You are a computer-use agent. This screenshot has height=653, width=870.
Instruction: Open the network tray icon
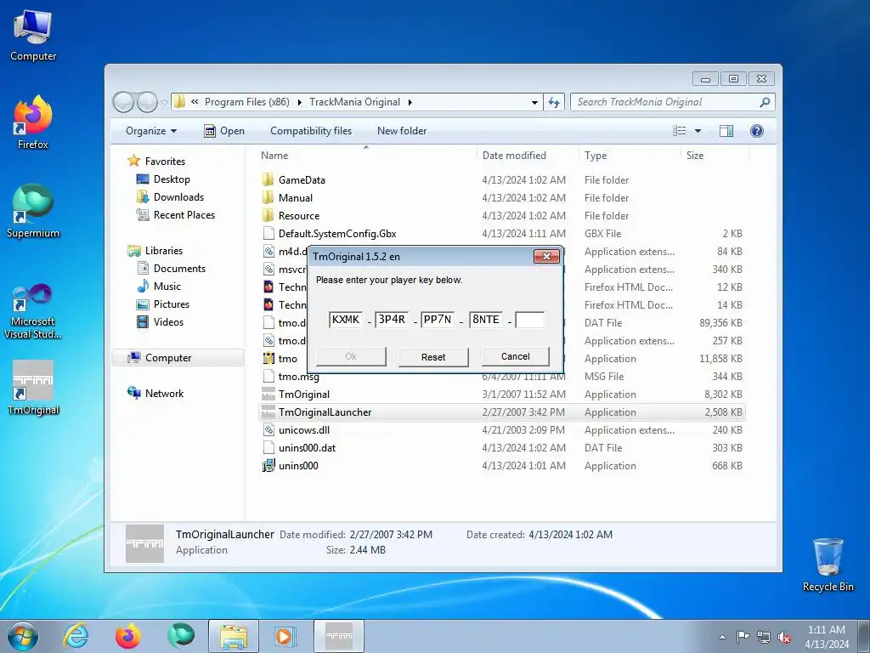[764, 637]
